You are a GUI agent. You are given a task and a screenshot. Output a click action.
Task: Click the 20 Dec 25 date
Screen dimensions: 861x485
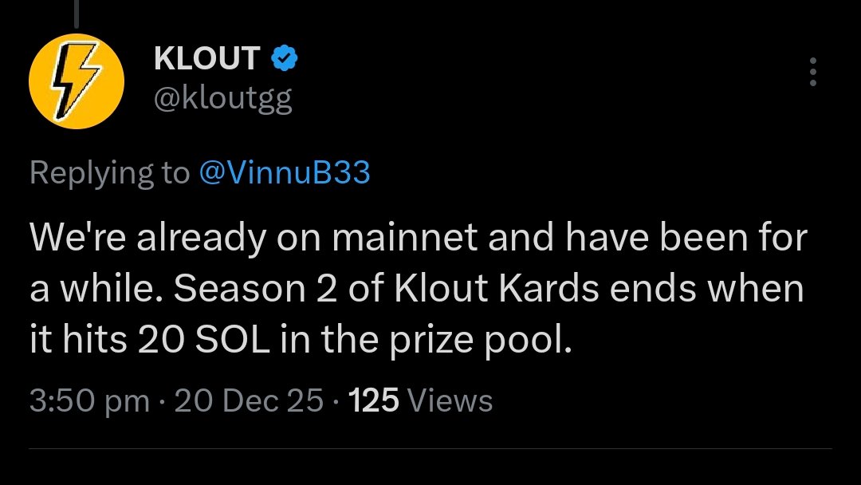click(x=248, y=400)
